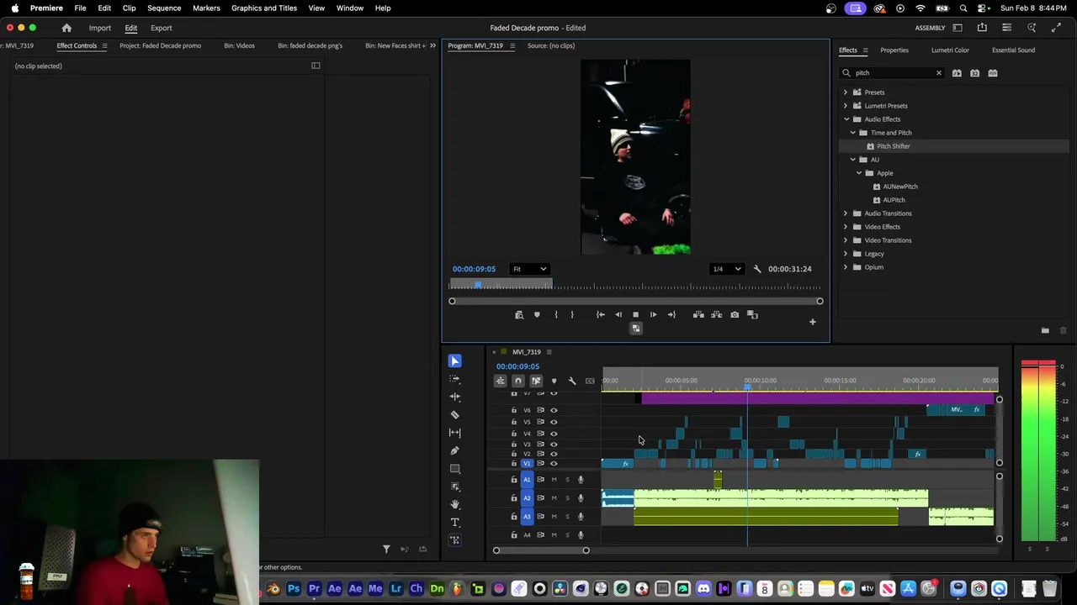Open Program monitor settings wrench
Screen dimensions: 1077x605
[757, 269]
